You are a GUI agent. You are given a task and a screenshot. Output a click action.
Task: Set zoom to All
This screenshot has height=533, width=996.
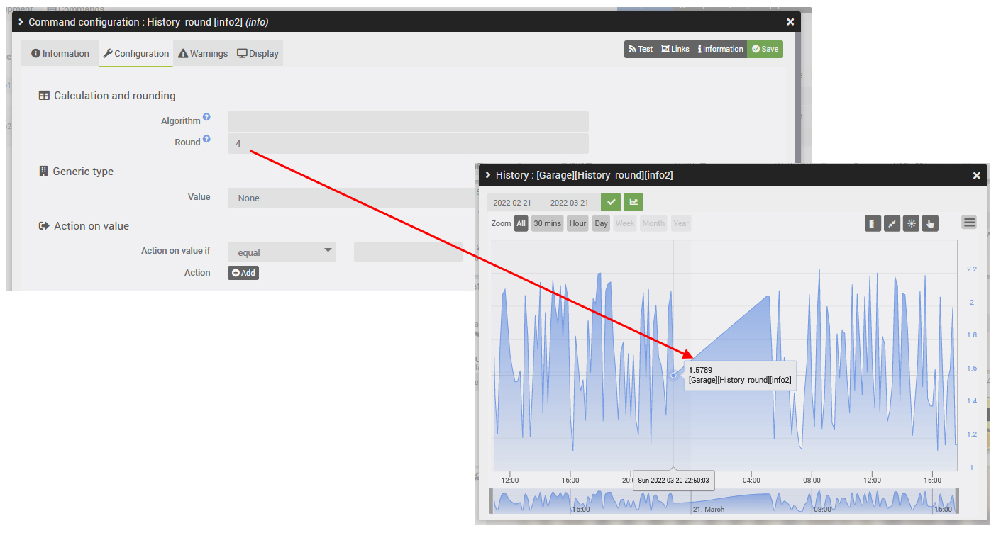coord(521,223)
